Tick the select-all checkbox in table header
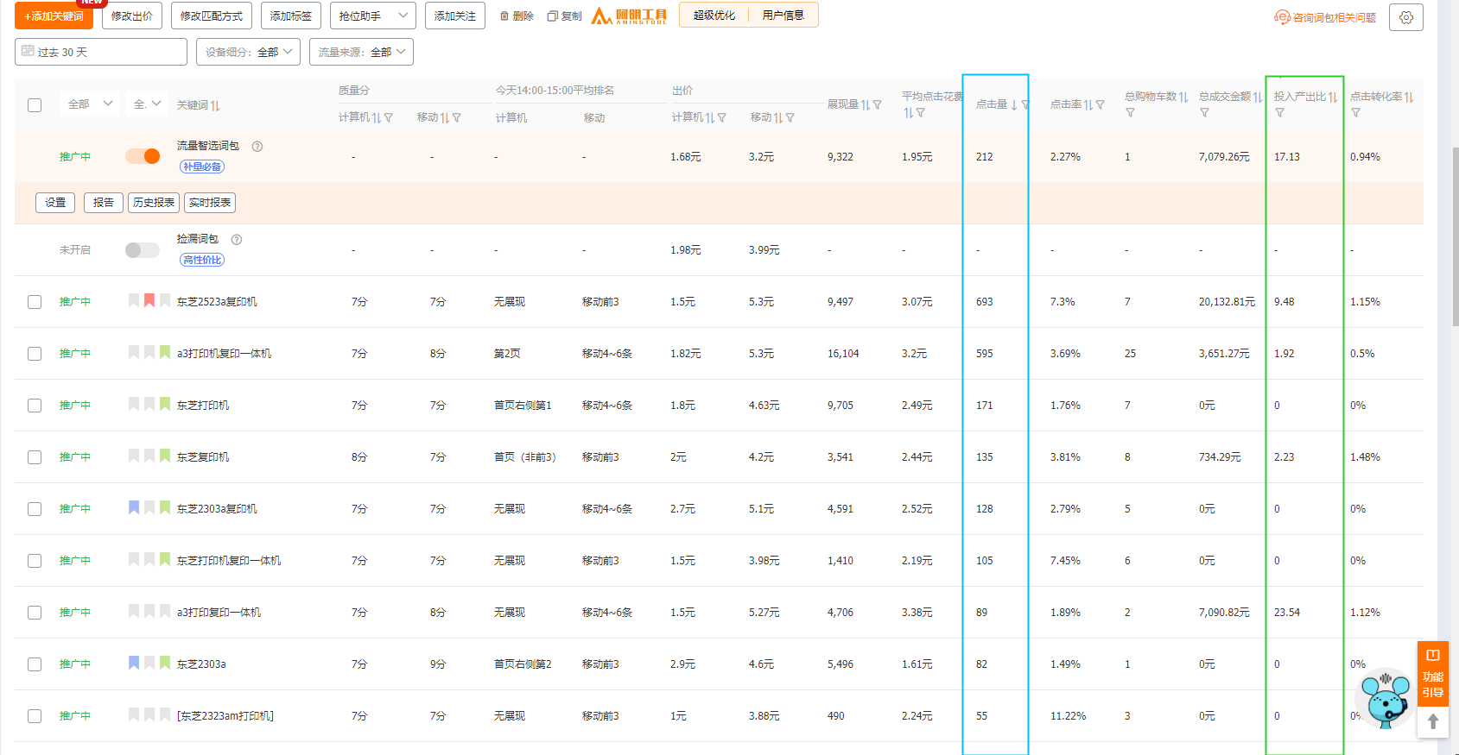Viewport: 1459px width, 755px height. (35, 105)
